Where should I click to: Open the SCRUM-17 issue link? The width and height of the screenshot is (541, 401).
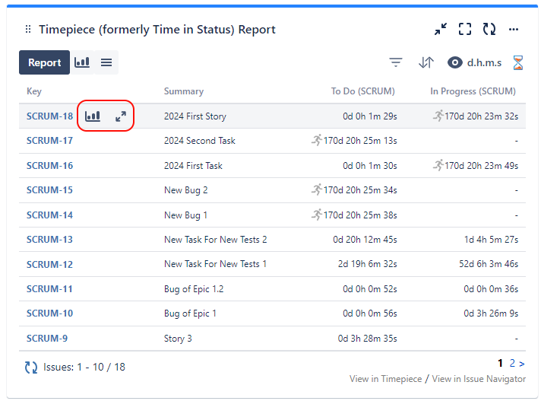[49, 141]
